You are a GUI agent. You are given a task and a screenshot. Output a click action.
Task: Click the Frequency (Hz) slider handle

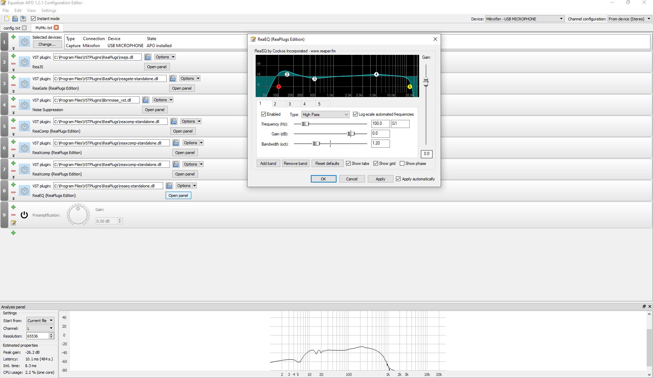pyautogui.click(x=305, y=124)
